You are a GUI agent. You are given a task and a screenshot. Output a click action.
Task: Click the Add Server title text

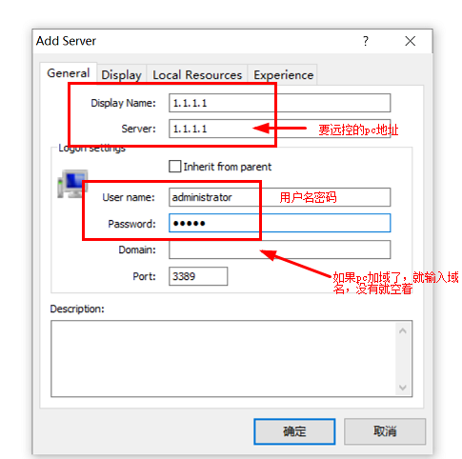(x=66, y=41)
